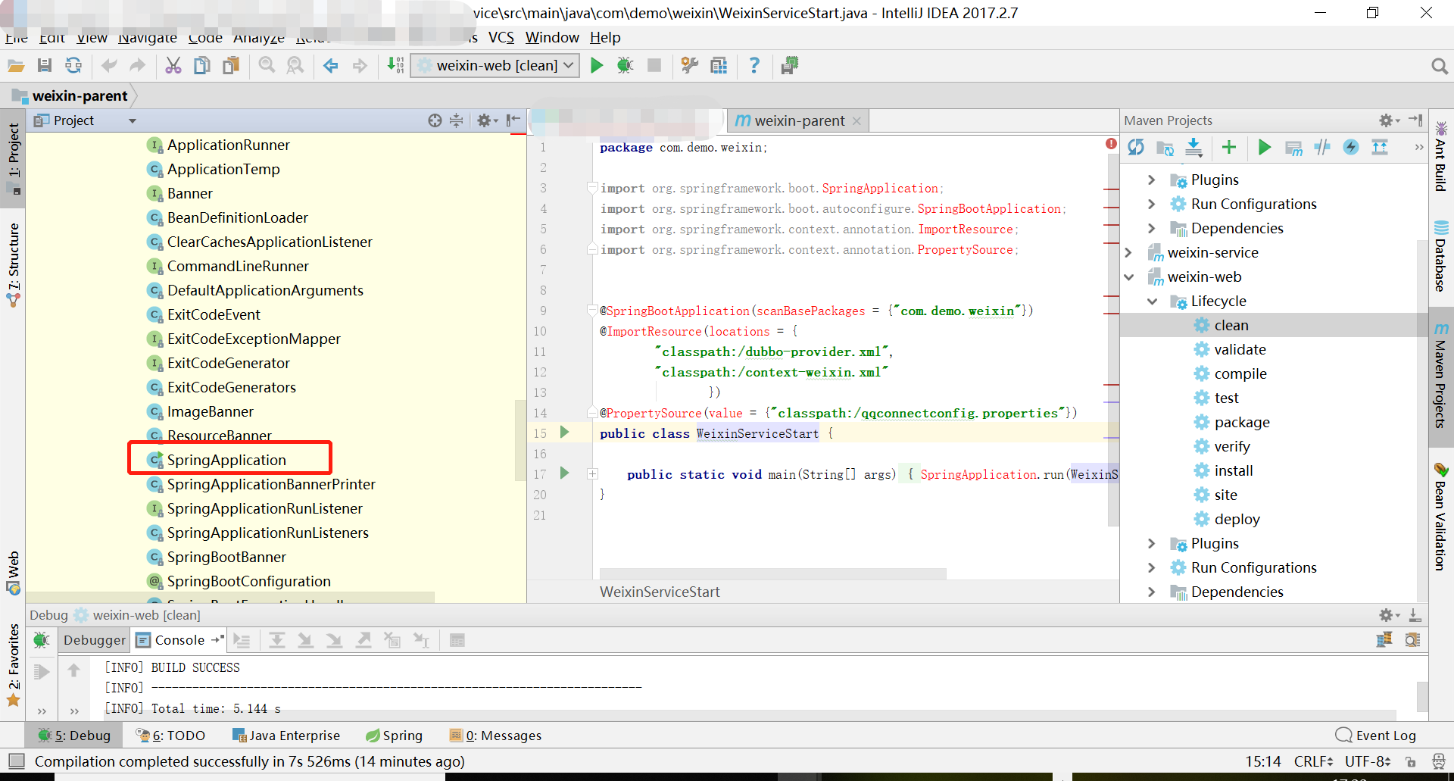Select SpringApplication class in Project tree

point(226,460)
